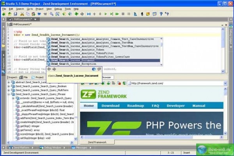Expand Zend_Search_Lucene_Search_Query_MultiTerm node

[9, 90]
